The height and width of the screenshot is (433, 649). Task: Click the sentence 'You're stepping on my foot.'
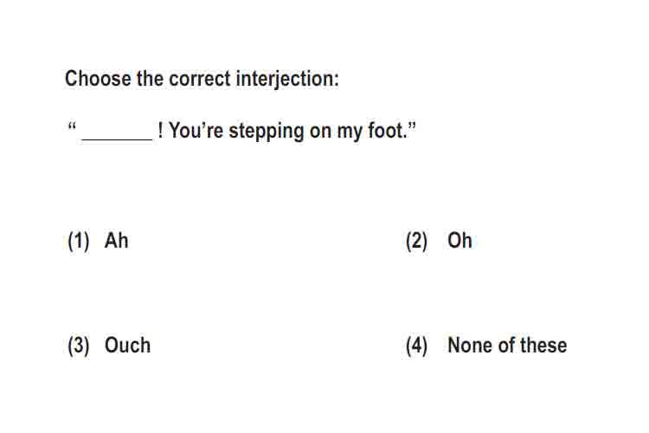coord(288,131)
